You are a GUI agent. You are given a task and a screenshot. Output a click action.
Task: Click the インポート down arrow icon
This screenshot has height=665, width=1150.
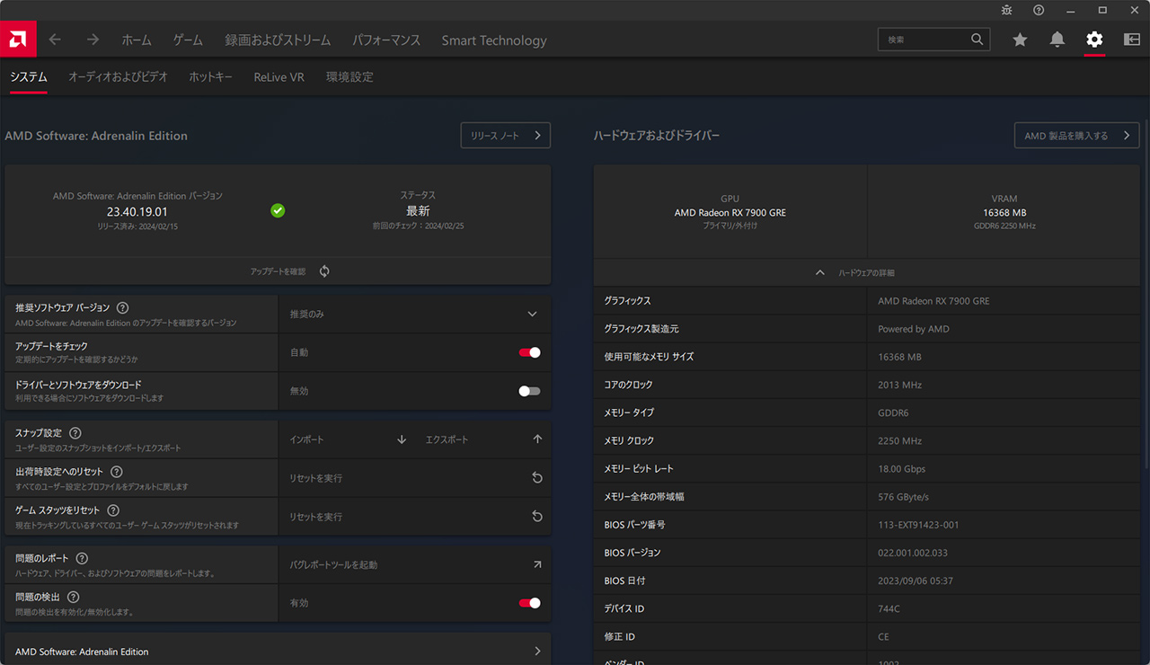point(402,439)
